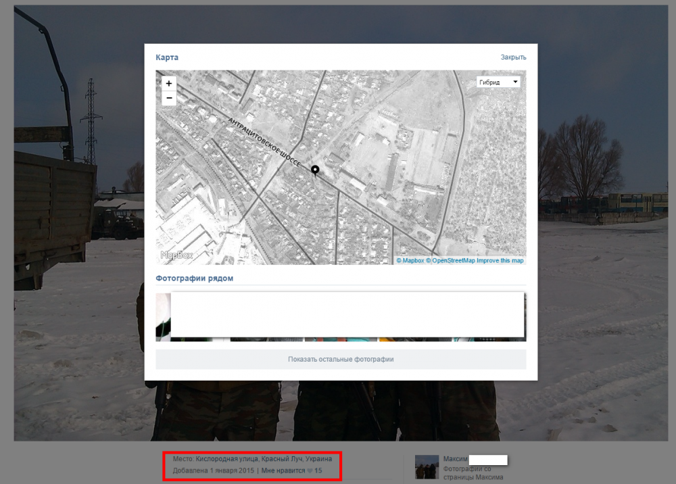This screenshot has height=484, width=676.
Task: Click the black location pin on map
Action: click(314, 170)
